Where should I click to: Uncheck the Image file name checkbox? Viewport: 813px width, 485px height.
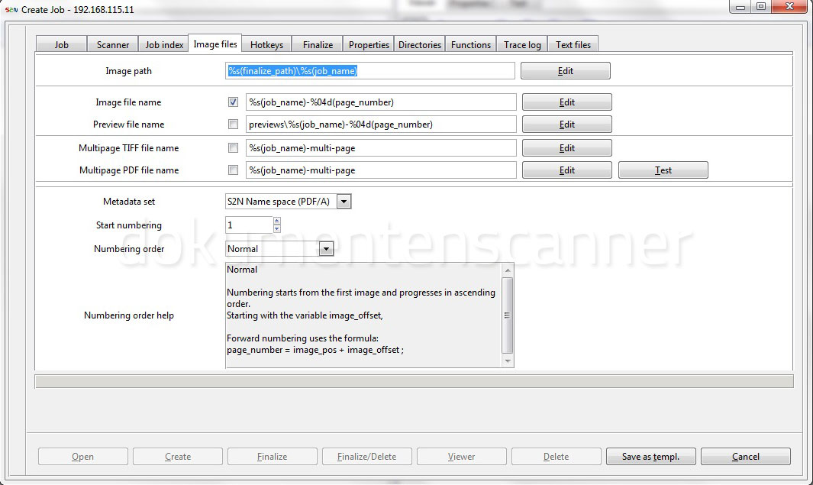click(234, 102)
